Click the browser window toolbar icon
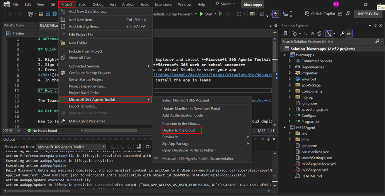Screen dimensions: 385x196 tap(262, 14)
